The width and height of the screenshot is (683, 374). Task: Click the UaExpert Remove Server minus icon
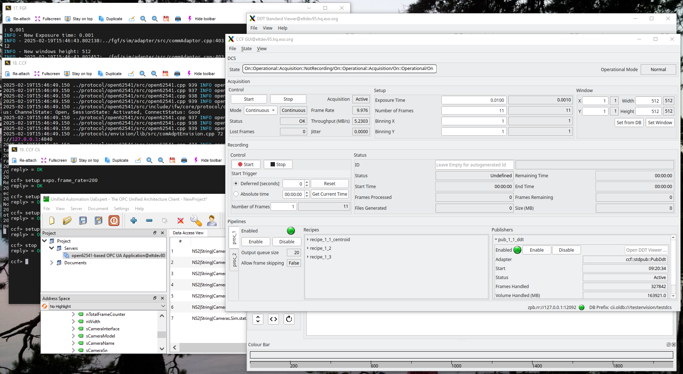(x=149, y=220)
